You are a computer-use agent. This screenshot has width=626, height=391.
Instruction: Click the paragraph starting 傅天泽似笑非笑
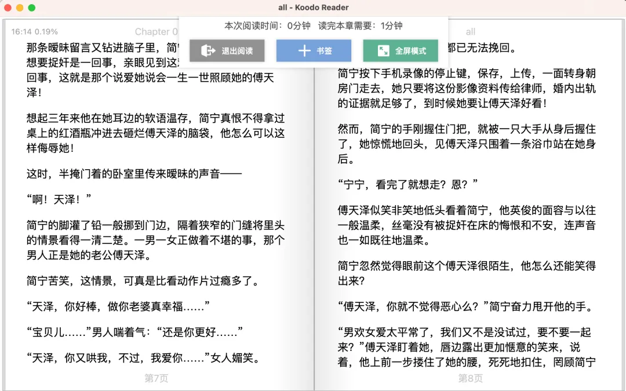[467, 225]
